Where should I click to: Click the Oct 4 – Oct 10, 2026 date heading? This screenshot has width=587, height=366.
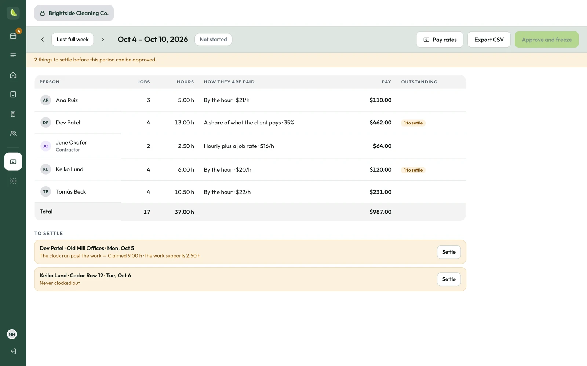153,40
